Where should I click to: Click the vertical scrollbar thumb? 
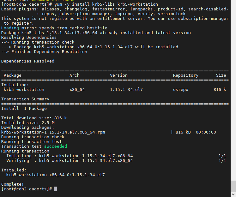(233, 185)
